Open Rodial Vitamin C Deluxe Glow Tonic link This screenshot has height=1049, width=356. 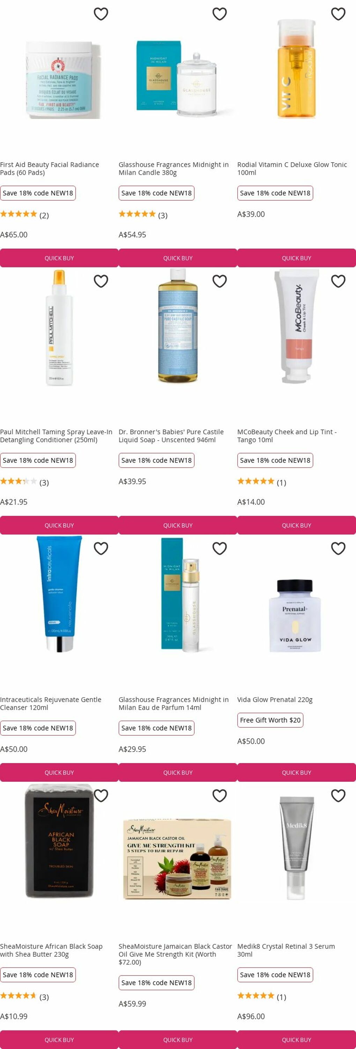[x=292, y=169]
